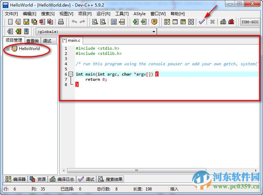This screenshot has height=195, width=263.
Task: Open the 编译日志 bottom panel tab
Action: [62, 179]
